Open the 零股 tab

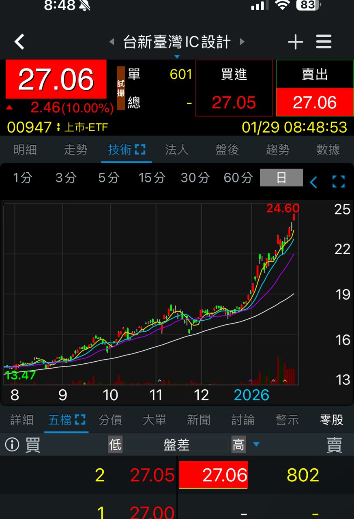point(331,420)
